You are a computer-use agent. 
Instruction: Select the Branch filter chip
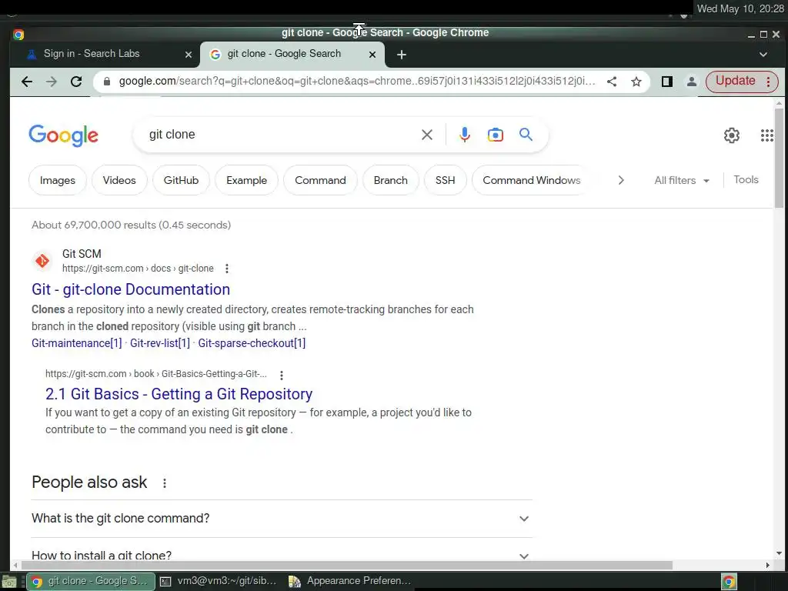(x=390, y=180)
